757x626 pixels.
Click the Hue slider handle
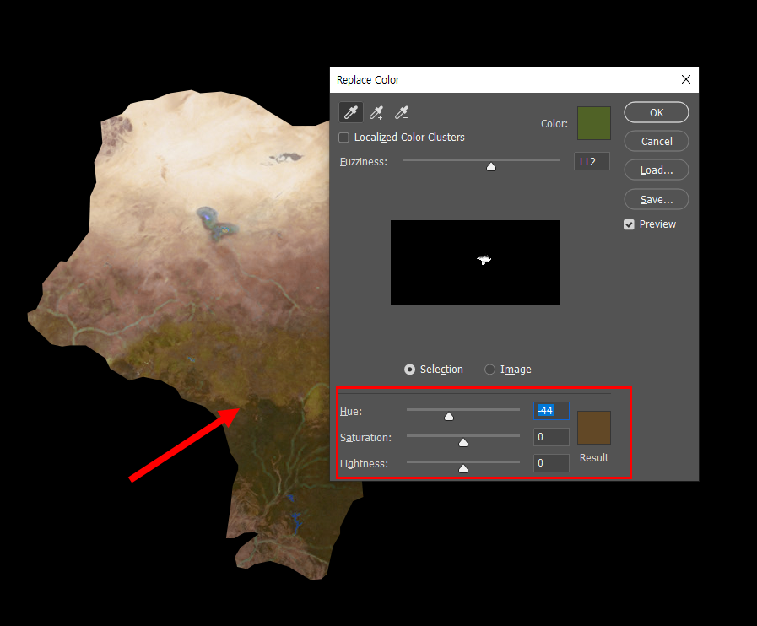pyautogui.click(x=449, y=416)
